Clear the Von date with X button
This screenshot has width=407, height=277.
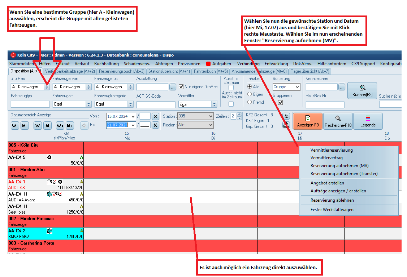[x=155, y=116]
